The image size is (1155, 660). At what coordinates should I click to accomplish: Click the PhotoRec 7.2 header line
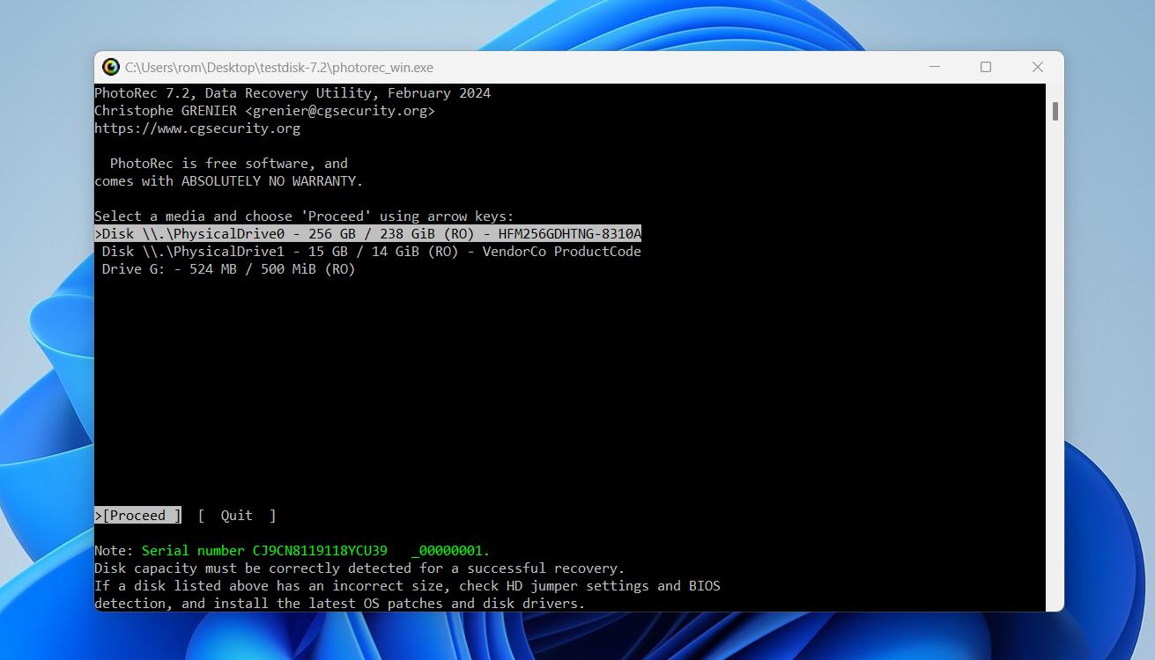point(292,93)
